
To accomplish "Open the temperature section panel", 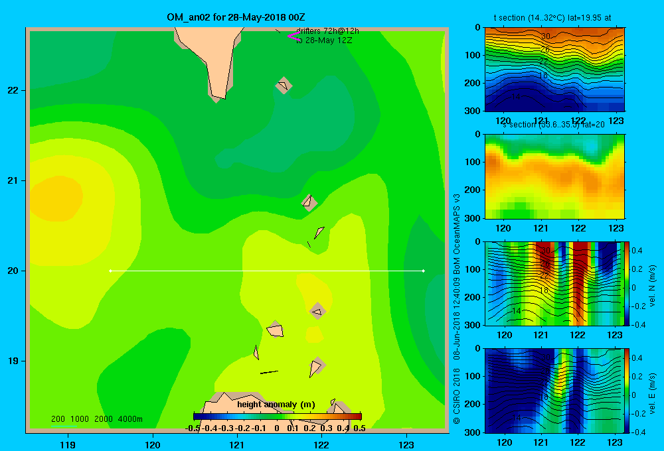I will click(x=554, y=70).
